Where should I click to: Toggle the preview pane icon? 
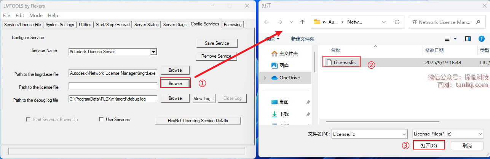coord(468,39)
